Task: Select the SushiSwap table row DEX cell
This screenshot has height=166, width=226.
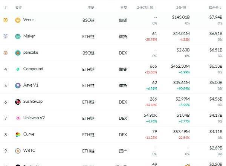Action: point(123,102)
